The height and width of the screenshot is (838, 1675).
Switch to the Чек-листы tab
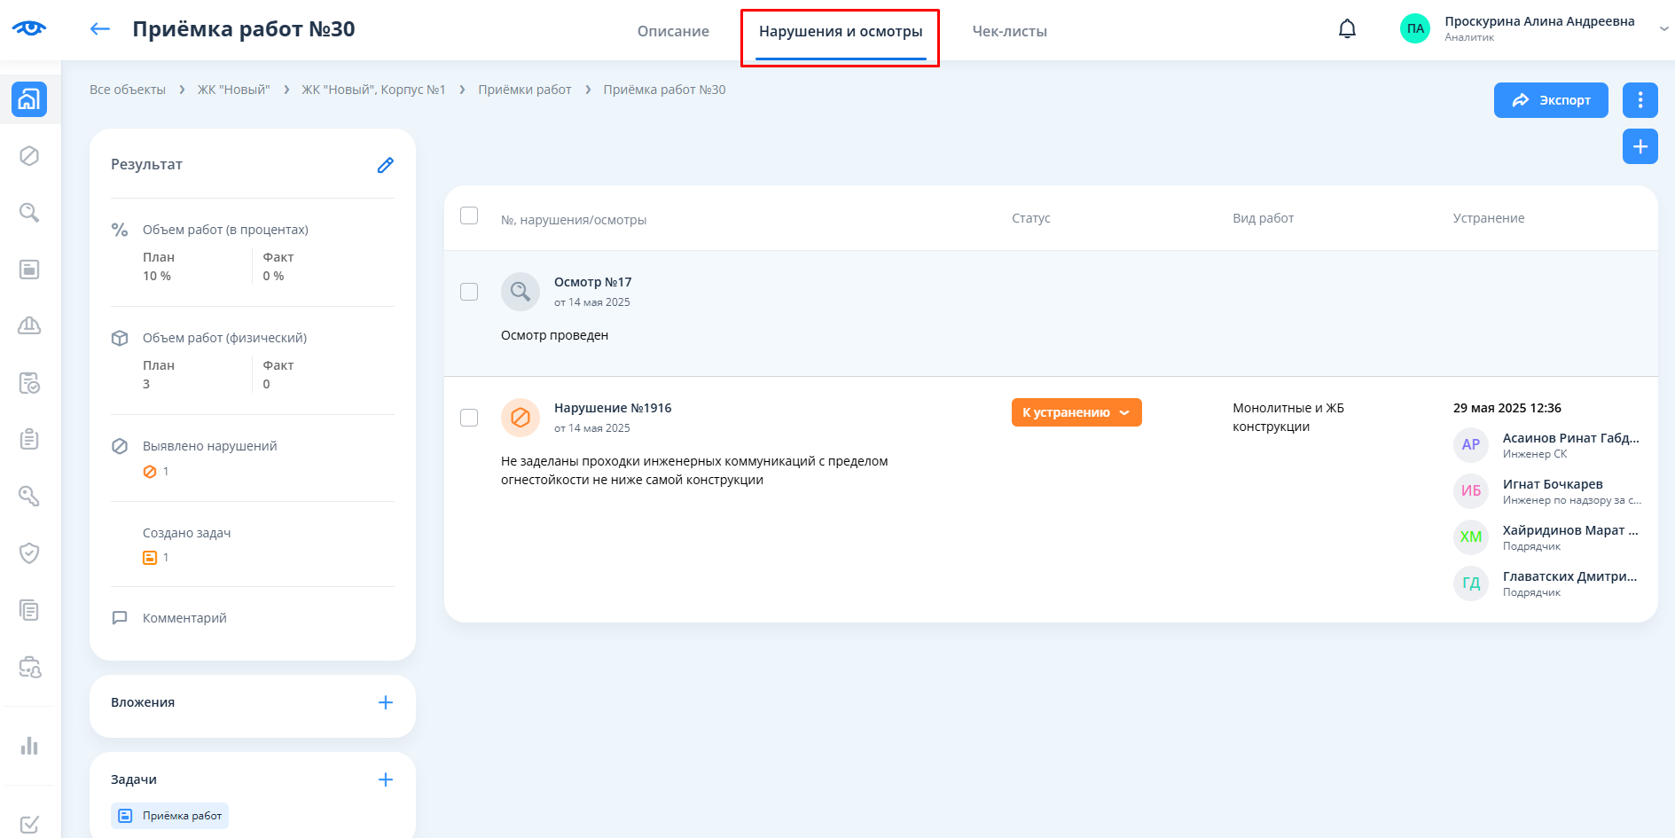coord(1009,31)
